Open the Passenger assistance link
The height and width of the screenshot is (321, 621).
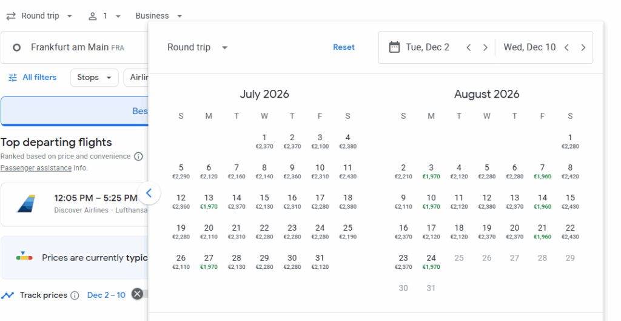point(36,168)
